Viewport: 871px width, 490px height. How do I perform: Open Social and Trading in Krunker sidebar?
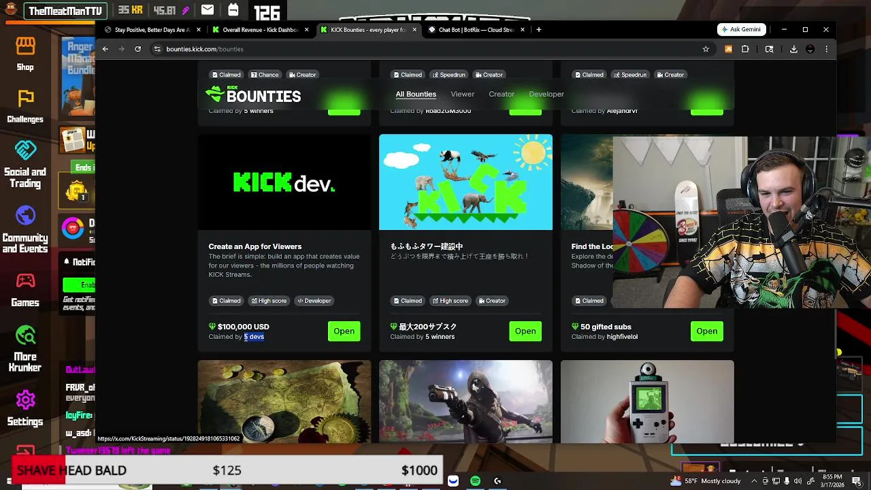click(x=25, y=164)
